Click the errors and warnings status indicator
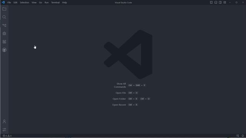 (x=7, y=136)
